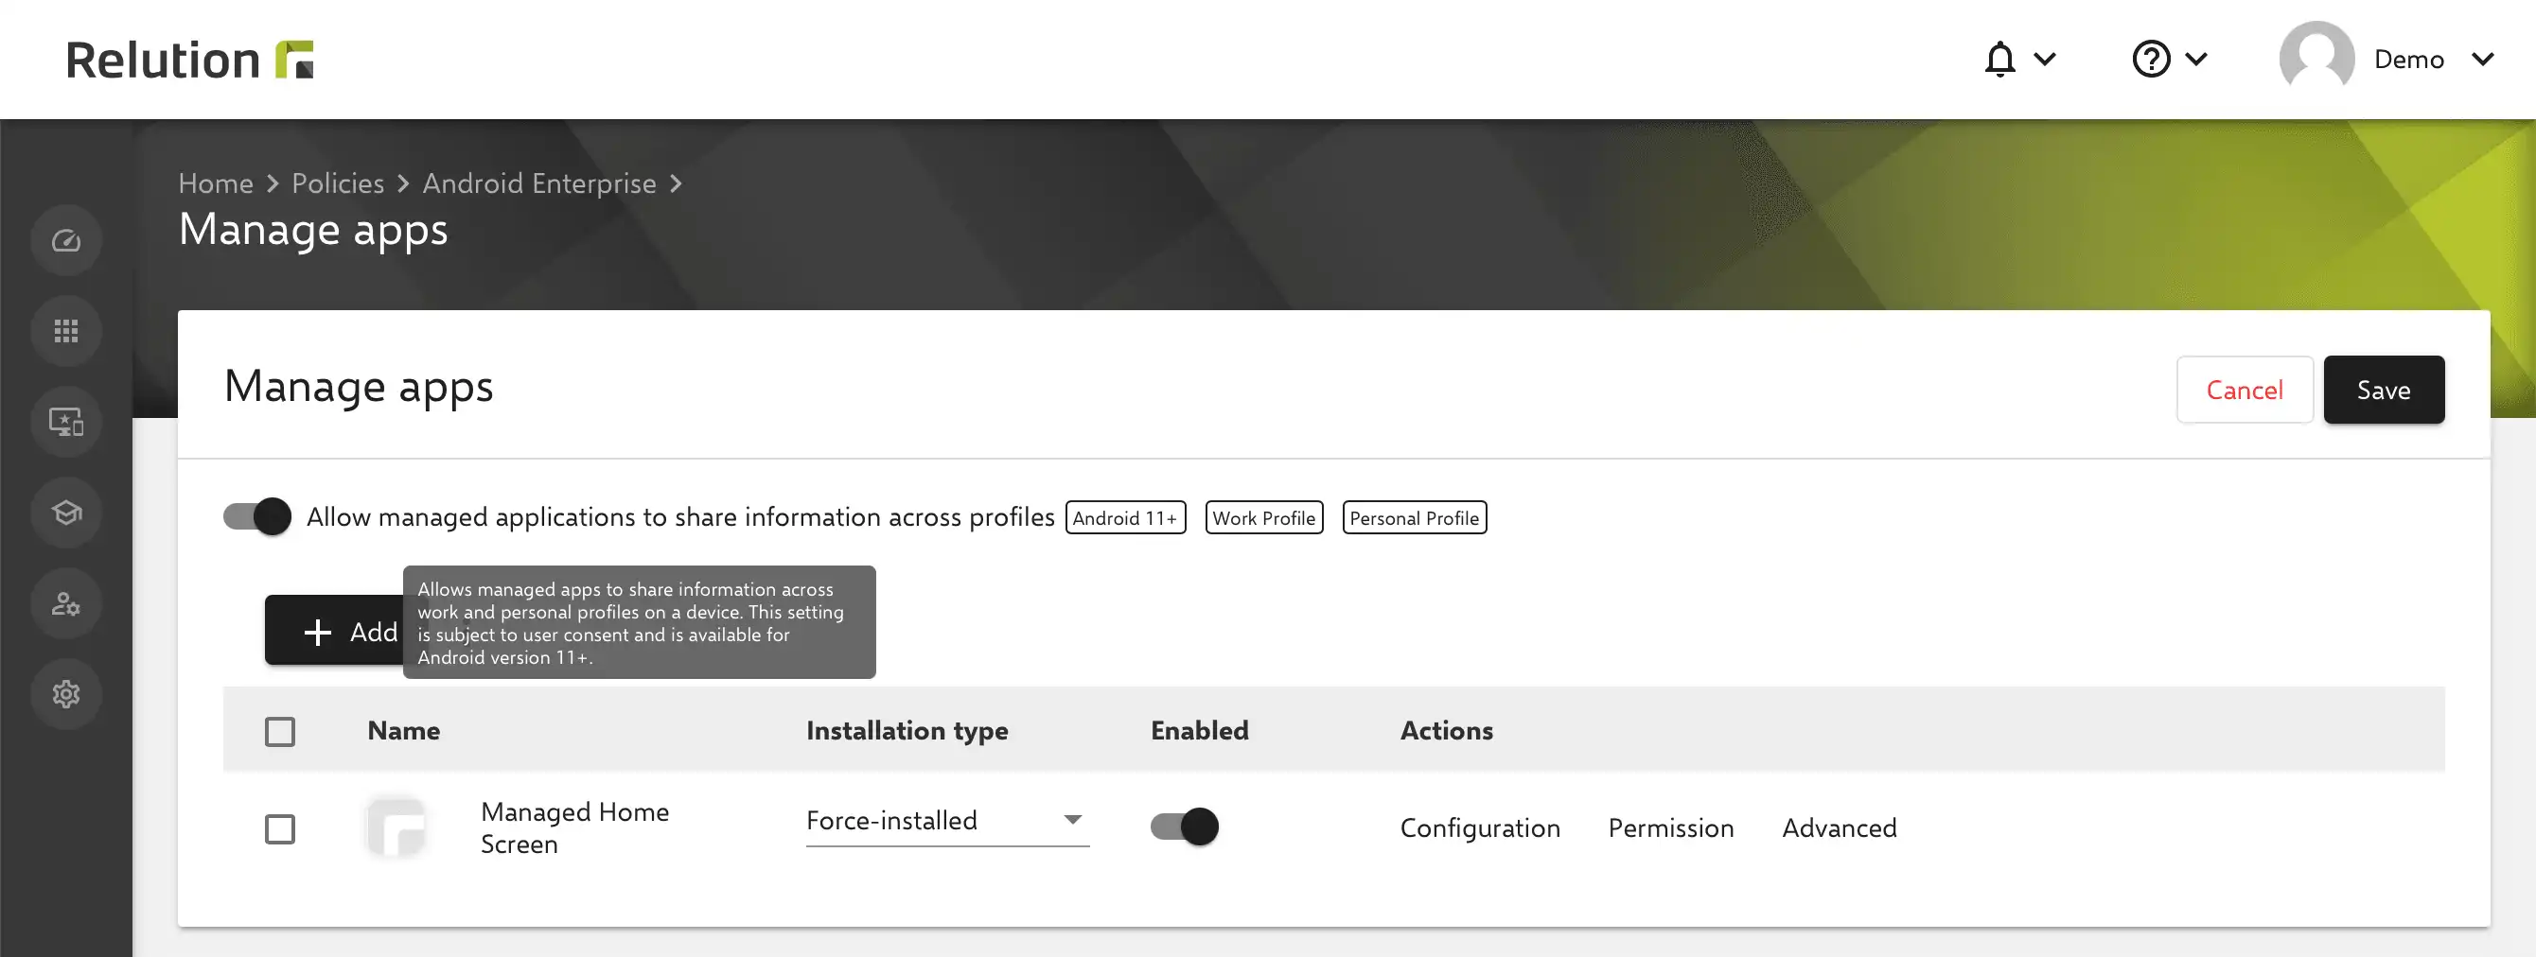Click the Save button
2536x957 pixels.
pyautogui.click(x=2384, y=390)
